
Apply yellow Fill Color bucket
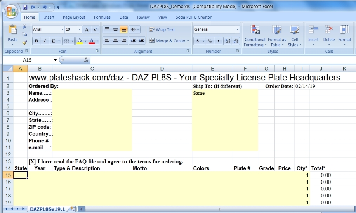coord(80,41)
